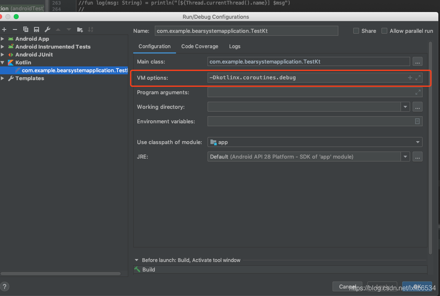Switch to the Configuration tab
Viewport: 440px width, 296px height.
[154, 46]
